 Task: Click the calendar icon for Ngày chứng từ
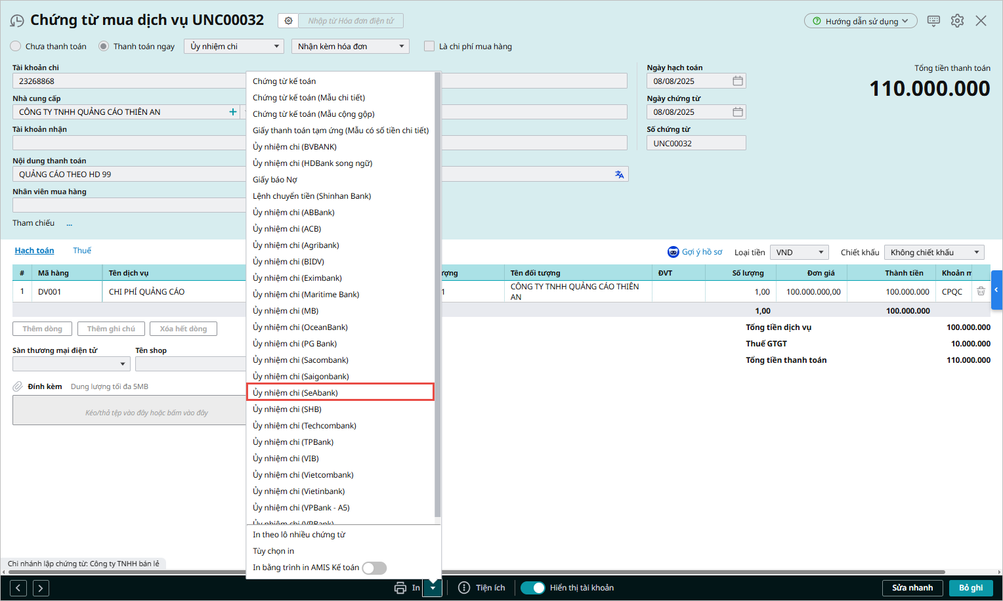click(x=738, y=112)
